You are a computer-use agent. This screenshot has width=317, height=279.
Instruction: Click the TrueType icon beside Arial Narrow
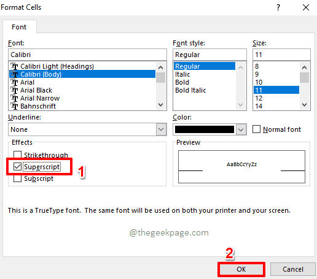coord(14,98)
